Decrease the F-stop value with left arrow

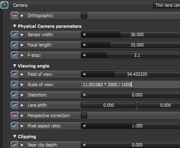(x=84, y=55)
